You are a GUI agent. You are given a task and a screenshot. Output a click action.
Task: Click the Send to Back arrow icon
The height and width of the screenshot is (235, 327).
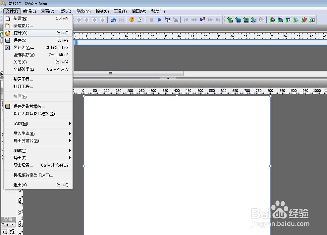(x=102, y=20)
